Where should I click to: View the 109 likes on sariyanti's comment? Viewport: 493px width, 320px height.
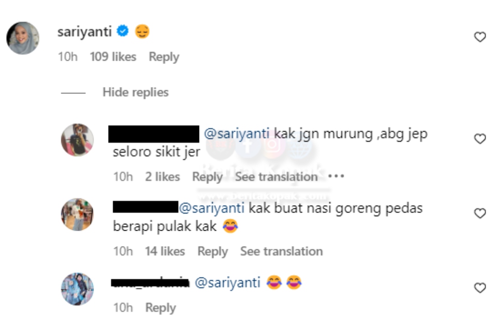click(113, 57)
